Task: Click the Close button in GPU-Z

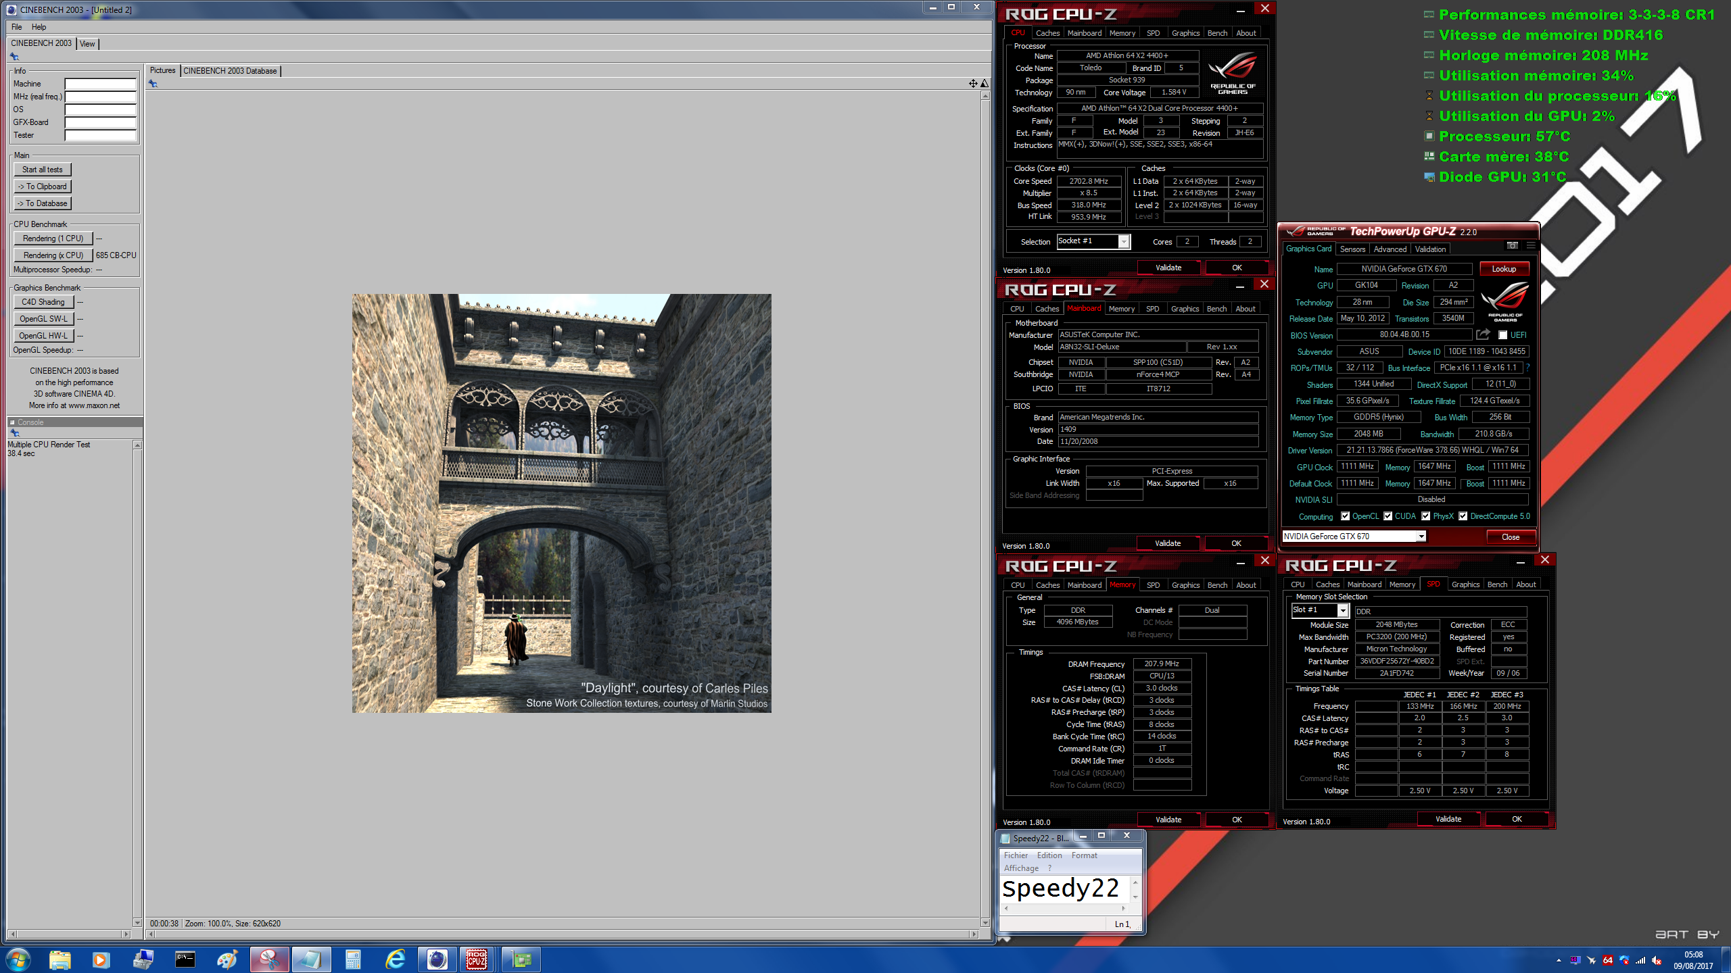Action: point(1511,537)
